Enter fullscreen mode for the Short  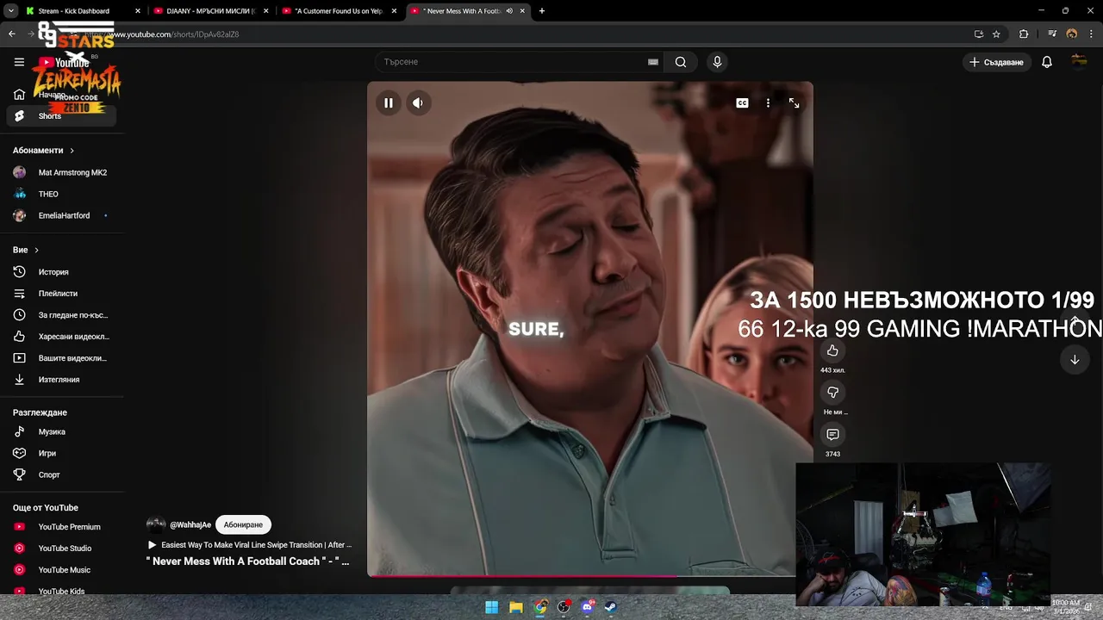794,103
